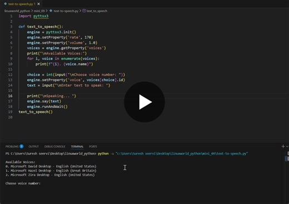Select the TERMINAL panel tab
This screenshot has width=289, height=204.
77,147
